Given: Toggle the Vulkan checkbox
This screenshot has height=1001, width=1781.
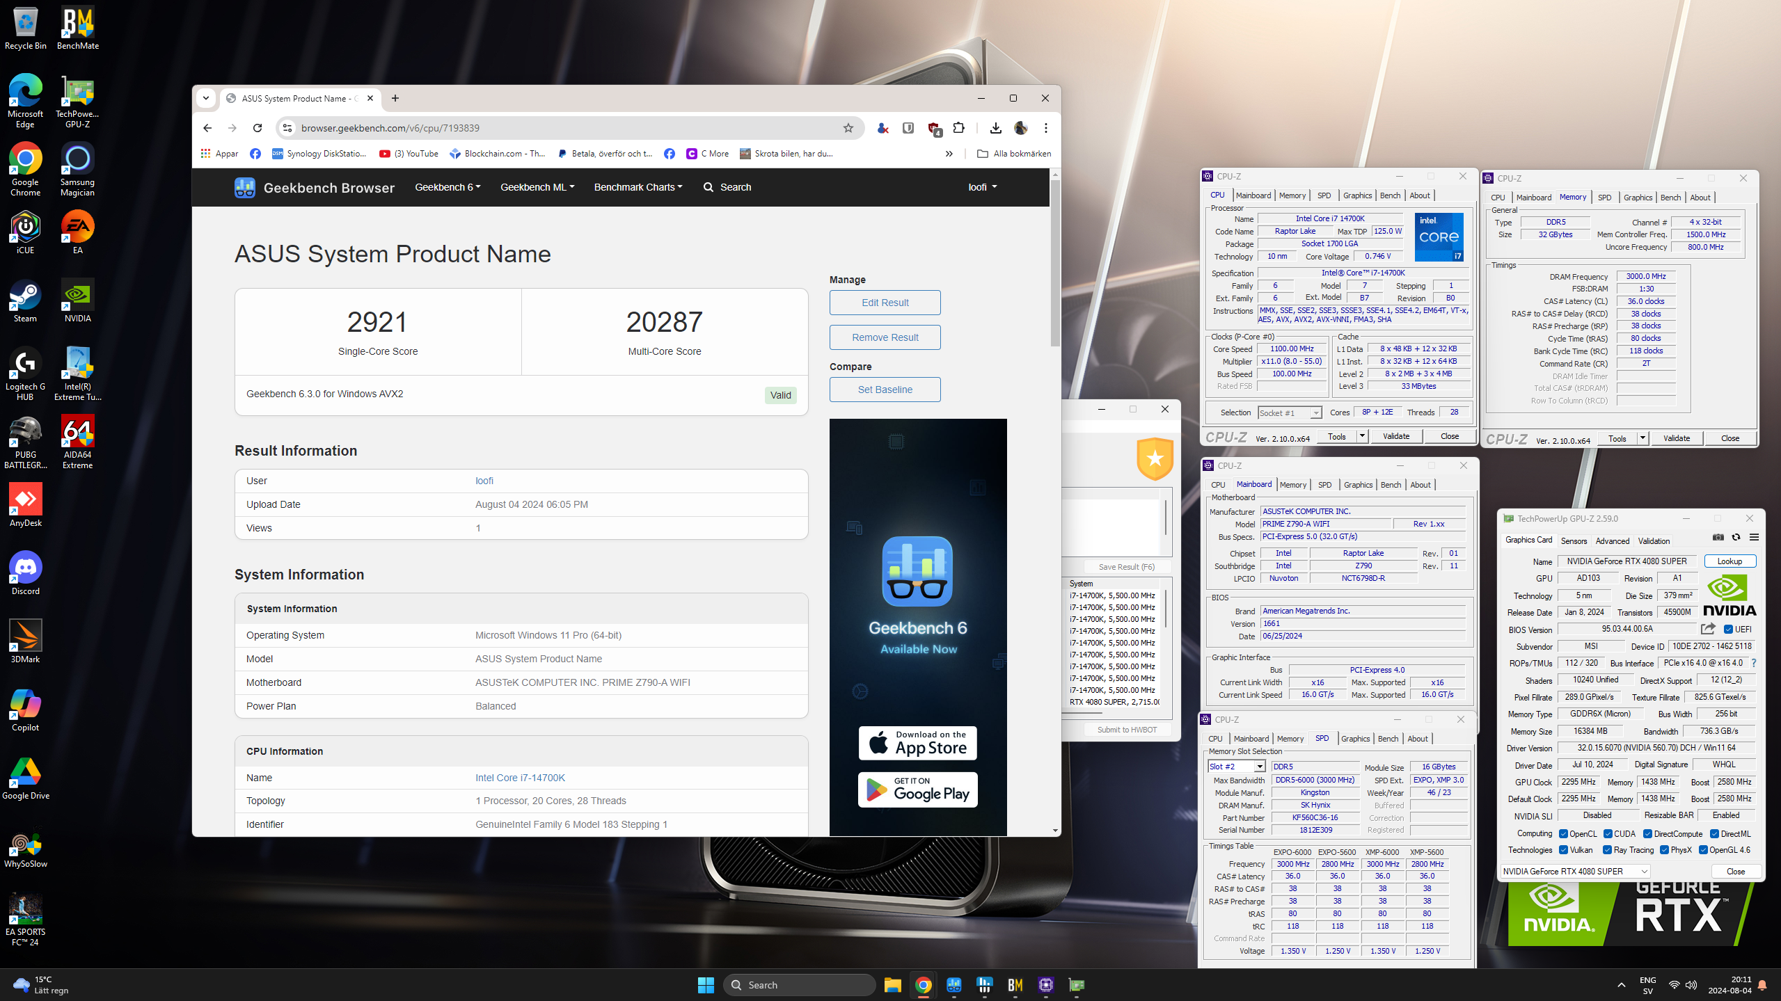Looking at the screenshot, I should click(1563, 849).
